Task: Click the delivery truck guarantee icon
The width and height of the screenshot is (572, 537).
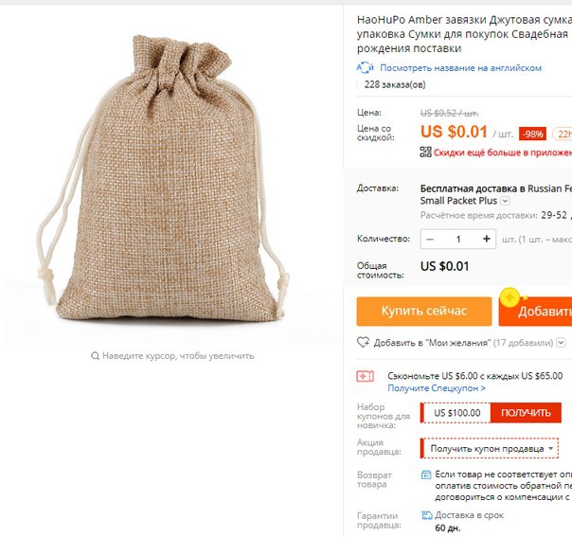Action: (426, 515)
